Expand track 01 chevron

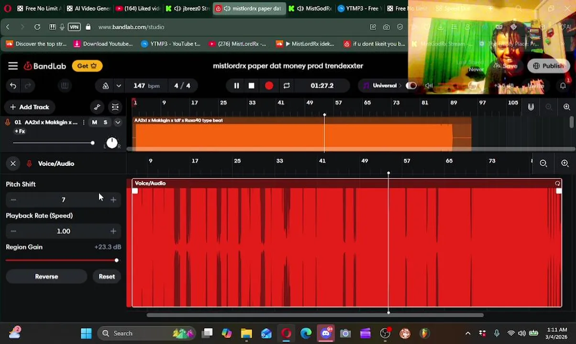coord(118,123)
